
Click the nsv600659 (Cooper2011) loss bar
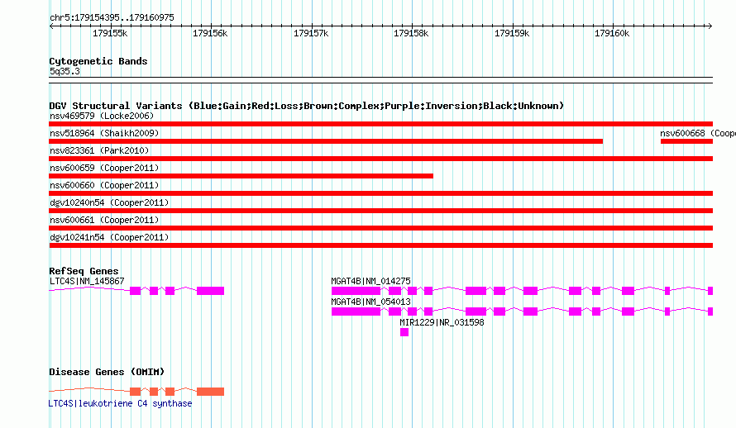pyautogui.click(x=241, y=176)
